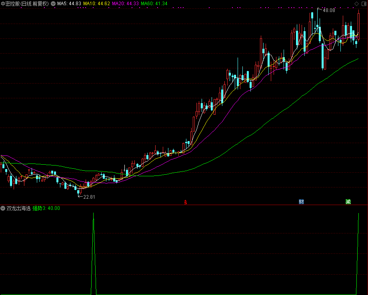Click the 22.81 low price label
This screenshot has height=295, width=368.
(x=89, y=197)
